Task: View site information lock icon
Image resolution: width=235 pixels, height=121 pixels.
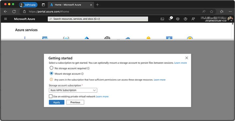Action: coord(24,11)
